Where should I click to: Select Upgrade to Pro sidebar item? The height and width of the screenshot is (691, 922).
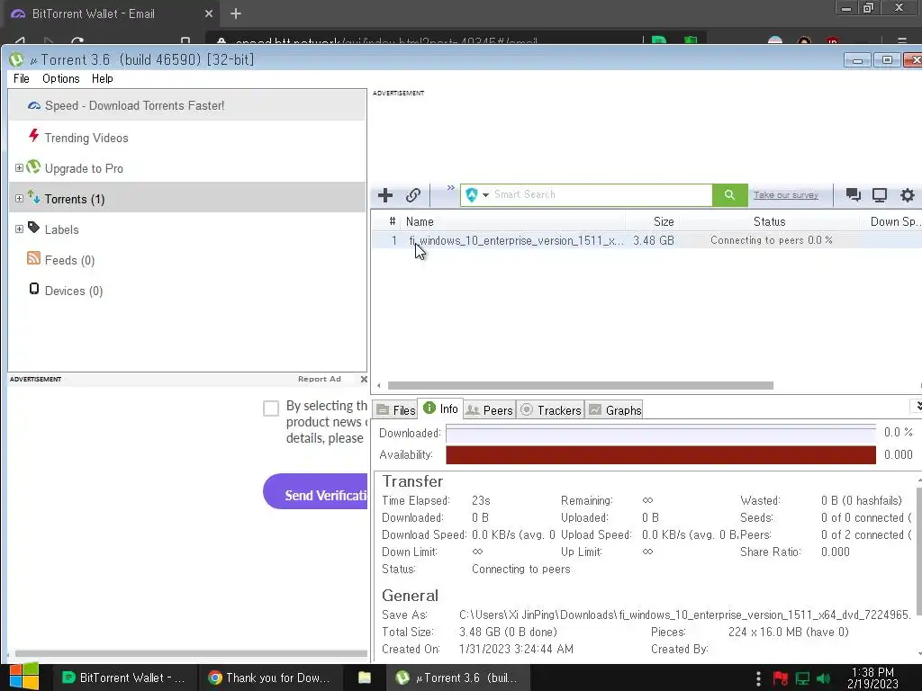pos(84,168)
